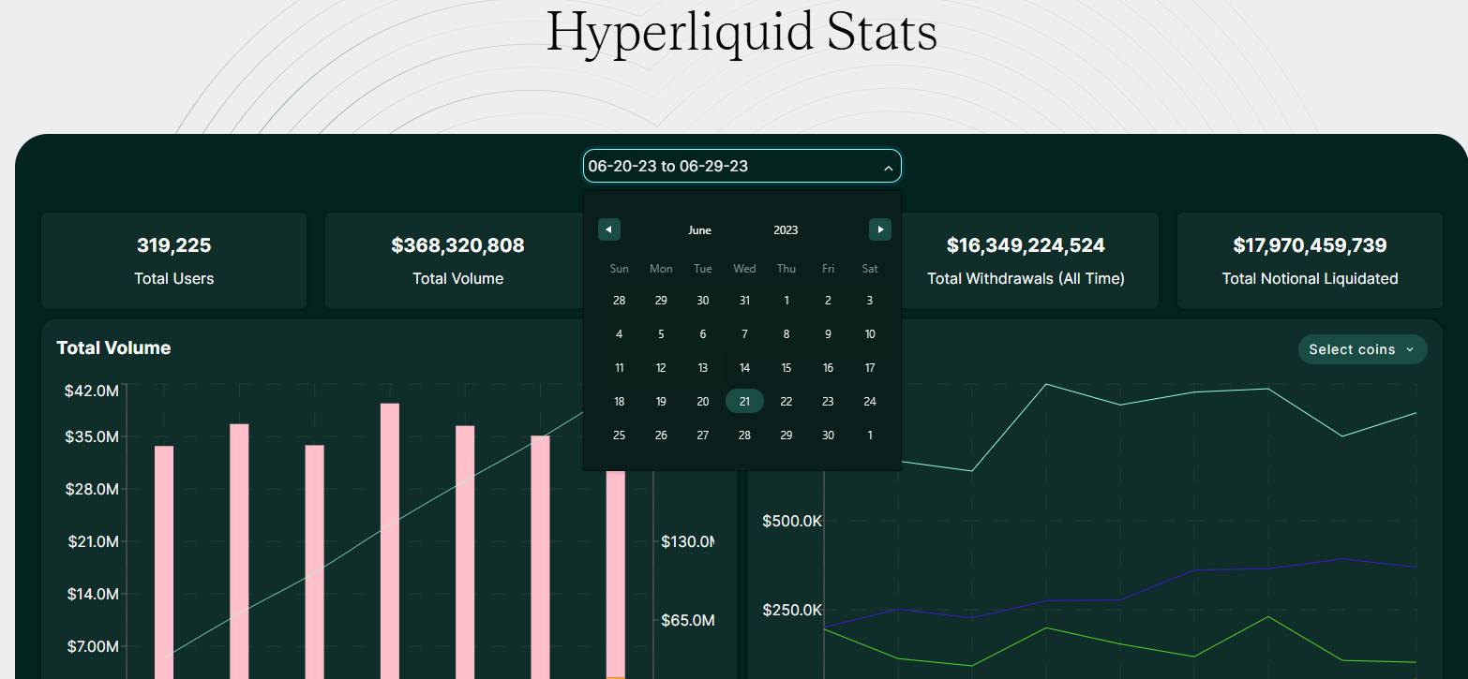The height and width of the screenshot is (679, 1468).
Task: Select July 1 in the calendar
Action: click(x=870, y=435)
